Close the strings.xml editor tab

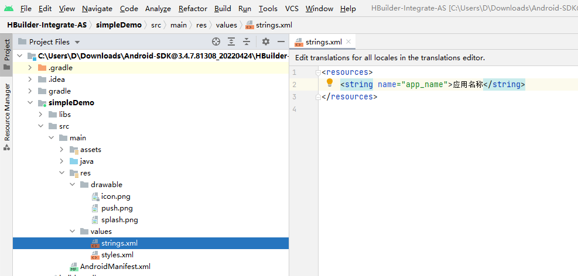pyautogui.click(x=349, y=42)
